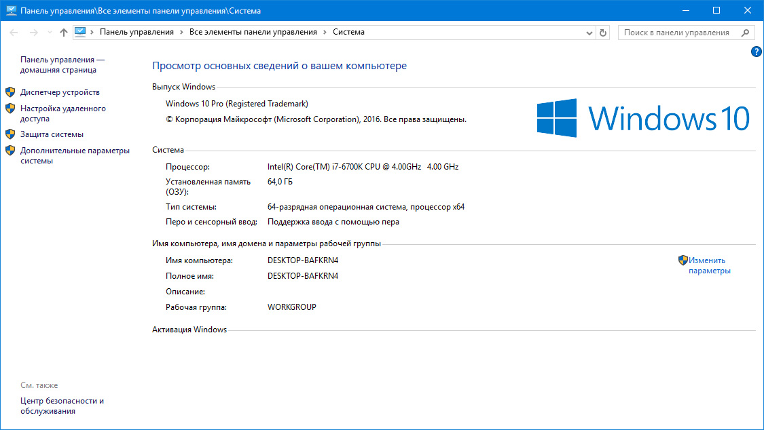The height and width of the screenshot is (430, 764).
Task: Click the title bar system icon
Action: coord(11,10)
